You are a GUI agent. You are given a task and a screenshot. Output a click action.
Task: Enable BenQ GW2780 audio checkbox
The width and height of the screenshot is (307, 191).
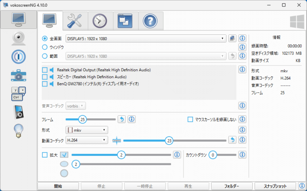pos(45,84)
